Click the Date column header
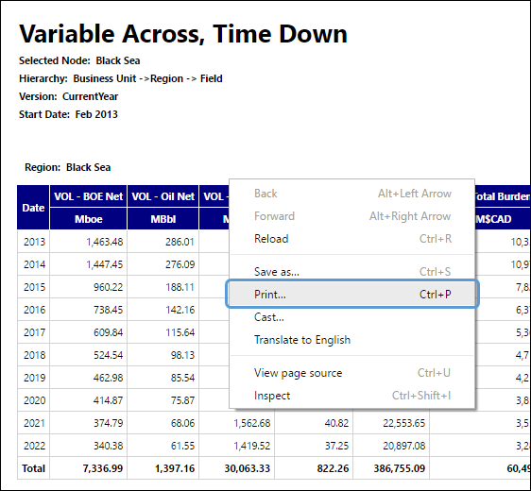Viewport: 531px width, 491px height. pyautogui.click(x=33, y=208)
